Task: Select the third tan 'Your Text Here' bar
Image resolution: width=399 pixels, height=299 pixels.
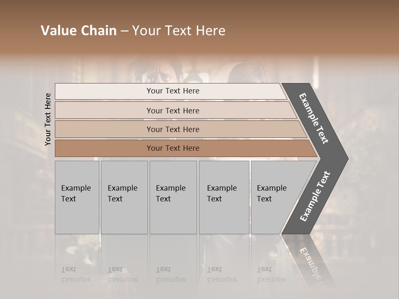Action: 181,129
